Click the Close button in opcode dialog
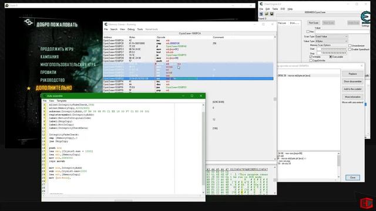Screen dimensions: 376x211 352,178
